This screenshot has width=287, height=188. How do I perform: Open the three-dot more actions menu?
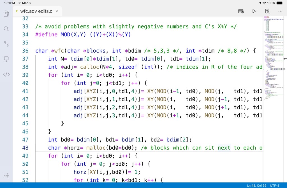point(280,11)
